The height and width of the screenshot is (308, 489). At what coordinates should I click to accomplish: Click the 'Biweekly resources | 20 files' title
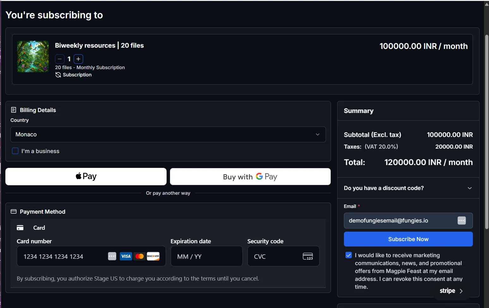point(99,45)
